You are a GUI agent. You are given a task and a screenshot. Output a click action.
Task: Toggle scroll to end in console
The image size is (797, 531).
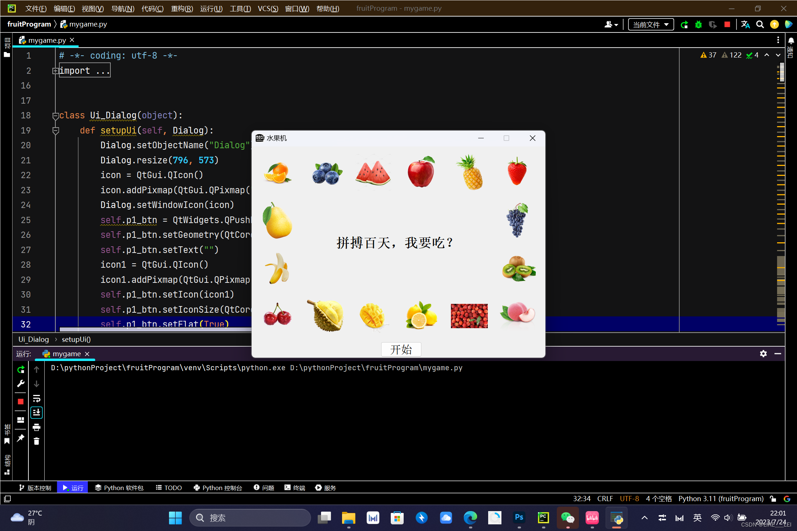tap(37, 413)
